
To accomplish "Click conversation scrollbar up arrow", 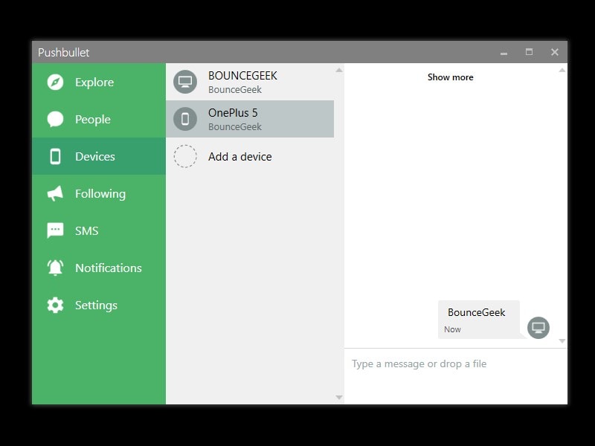I will click(x=562, y=70).
